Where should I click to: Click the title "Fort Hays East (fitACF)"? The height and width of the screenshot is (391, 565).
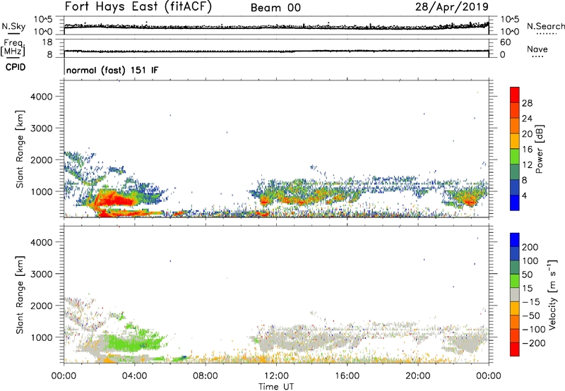[138, 7]
